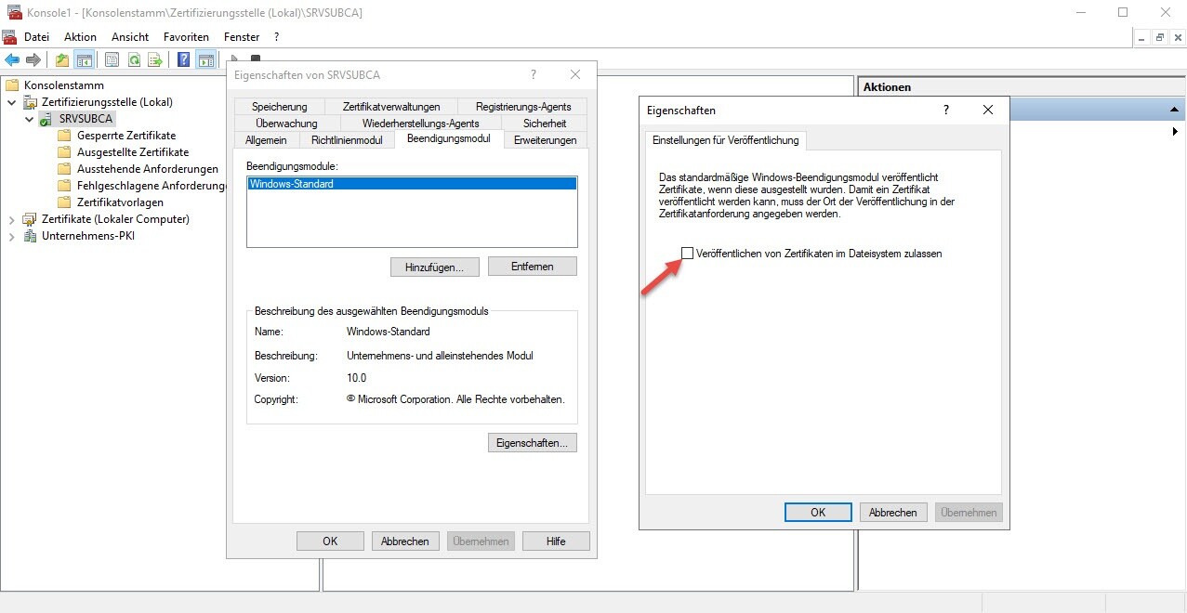Viewport: 1187px width, 613px height.
Task: Toggle the Show/Hide Console Tree icon
Action: pos(85,60)
